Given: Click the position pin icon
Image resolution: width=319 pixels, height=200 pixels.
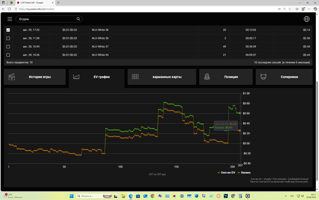Looking at the screenshot, I should click(207, 77).
